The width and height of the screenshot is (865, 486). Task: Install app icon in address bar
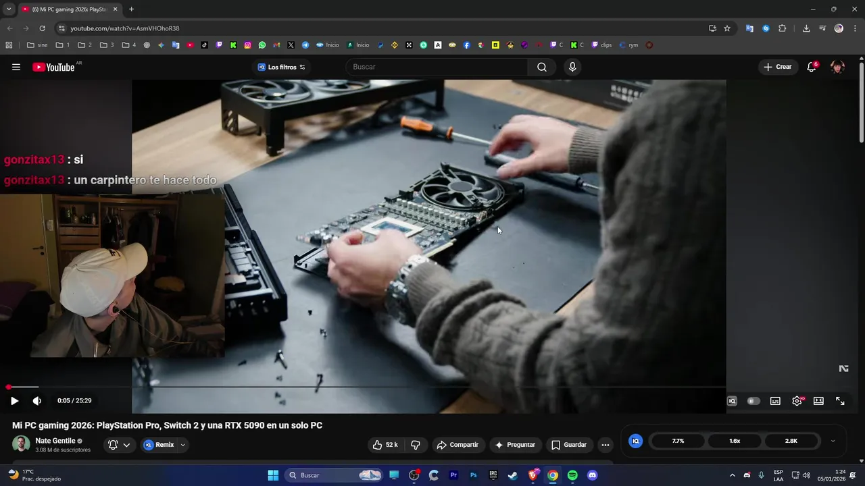(x=712, y=28)
